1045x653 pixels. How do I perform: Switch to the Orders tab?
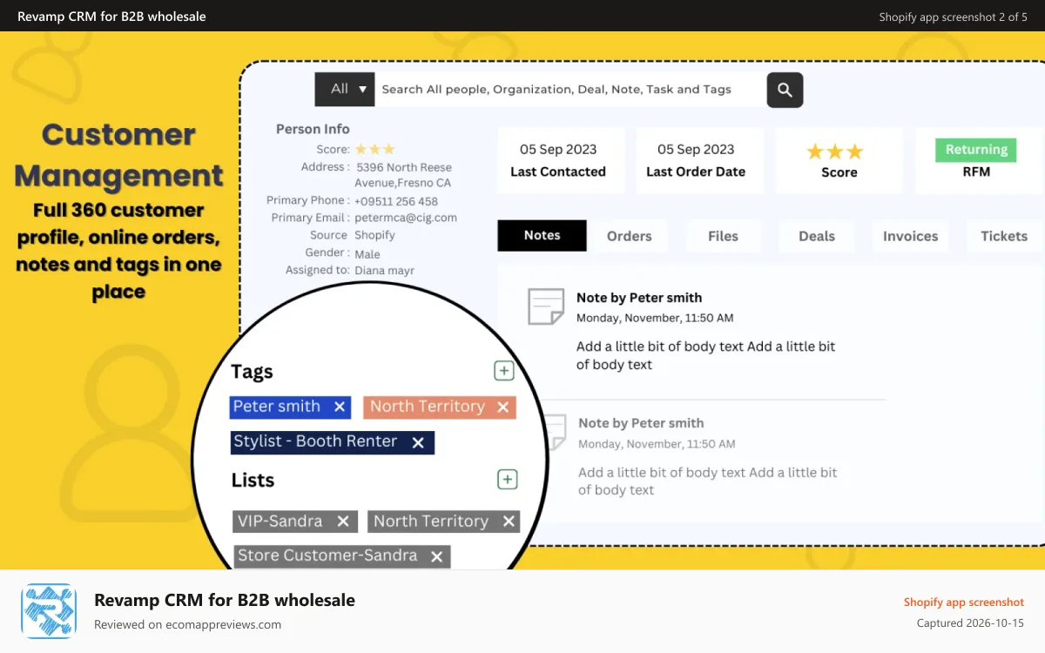click(630, 236)
